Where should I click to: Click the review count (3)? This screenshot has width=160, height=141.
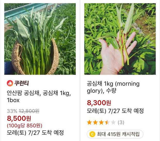pos(121,122)
